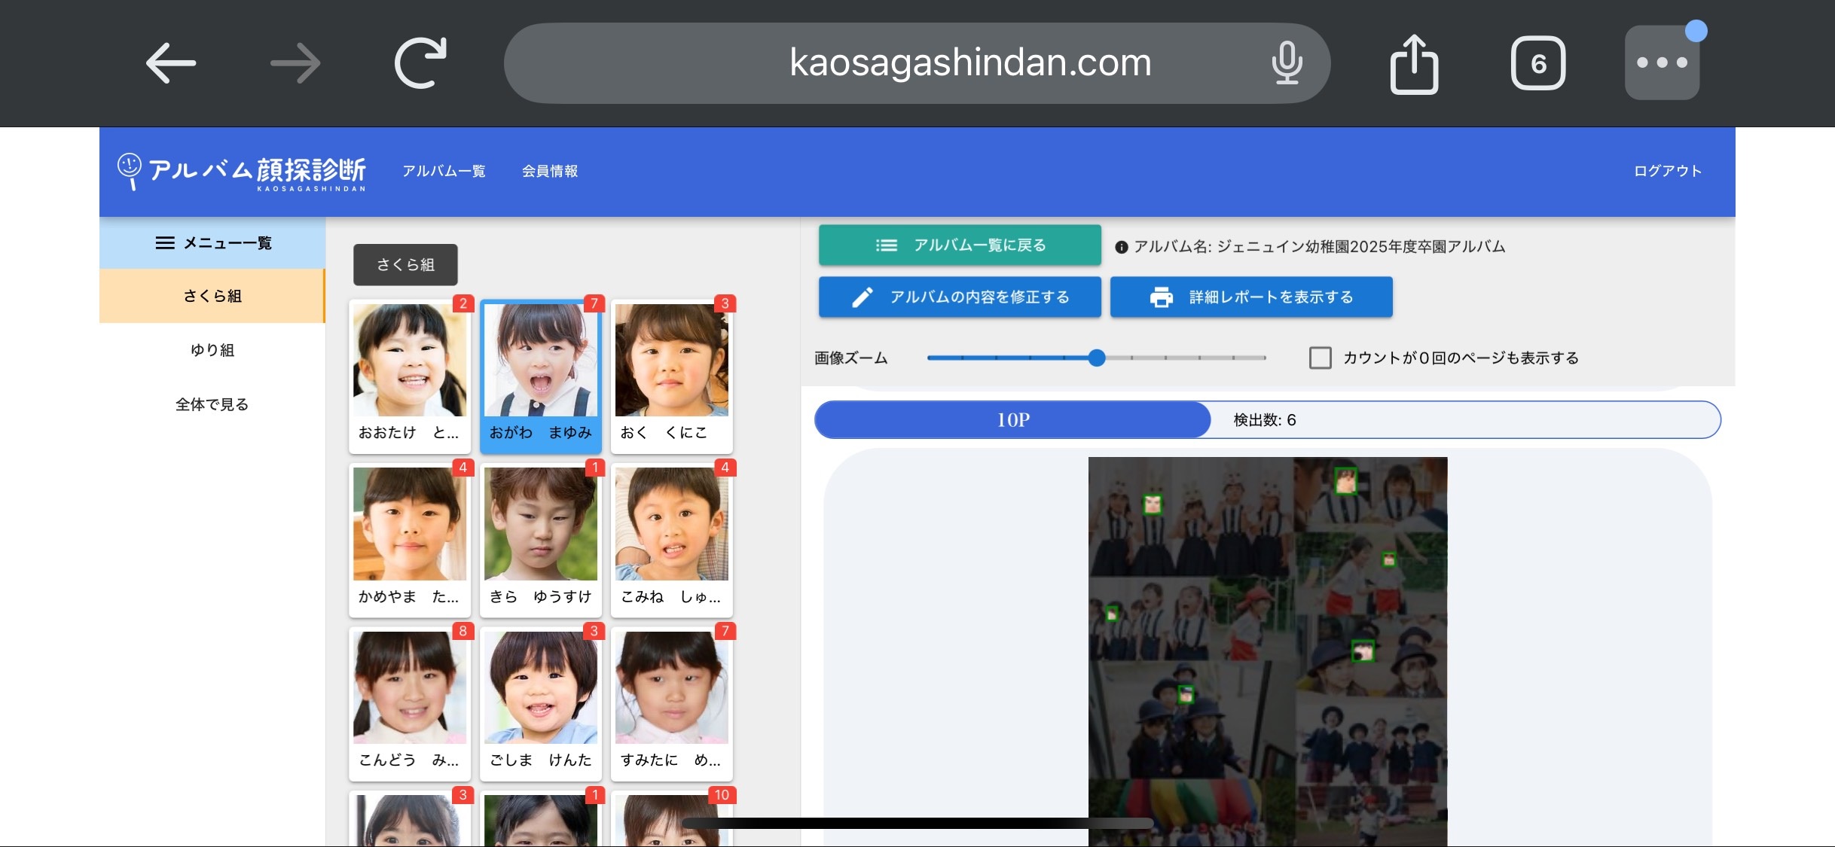Image resolution: width=1835 pixels, height=847 pixels.
Task: Reload the page with the refresh icon
Action: [x=420, y=62]
